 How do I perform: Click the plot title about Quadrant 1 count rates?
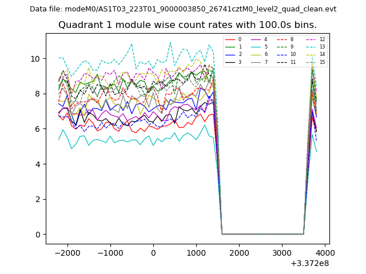point(188,25)
